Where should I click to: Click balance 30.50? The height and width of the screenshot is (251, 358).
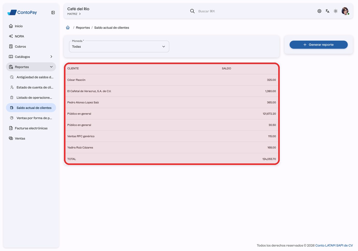[272, 125]
